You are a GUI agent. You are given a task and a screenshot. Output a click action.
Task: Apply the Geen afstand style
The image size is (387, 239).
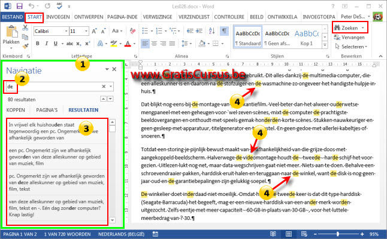tap(277, 38)
